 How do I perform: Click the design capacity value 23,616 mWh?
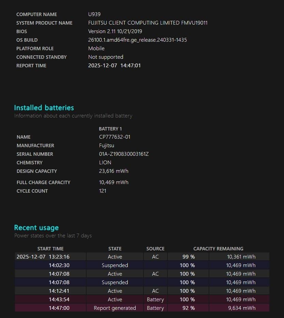pos(114,171)
